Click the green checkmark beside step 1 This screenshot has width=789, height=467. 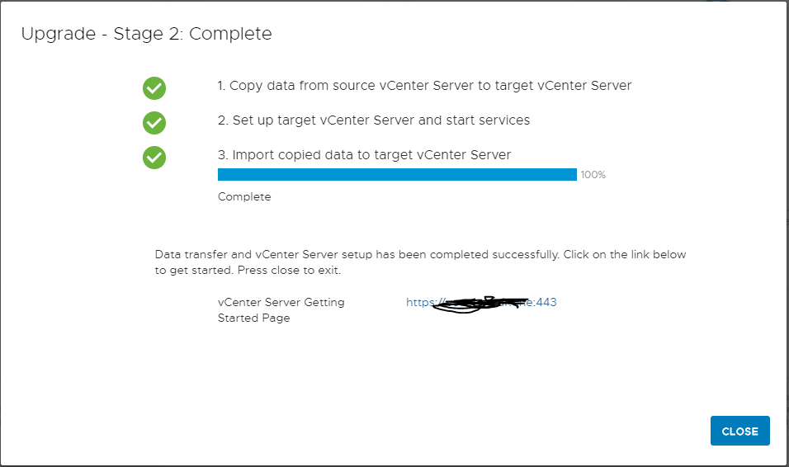(154, 88)
